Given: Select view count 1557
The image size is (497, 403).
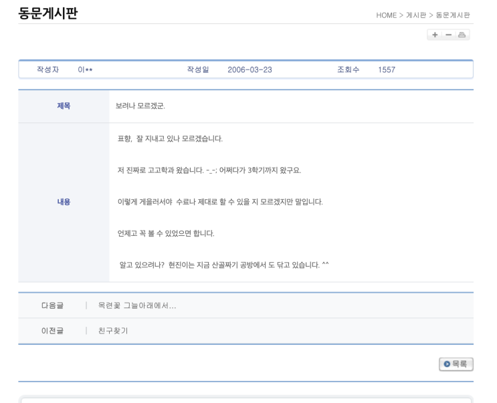Looking at the screenshot, I should (x=387, y=70).
